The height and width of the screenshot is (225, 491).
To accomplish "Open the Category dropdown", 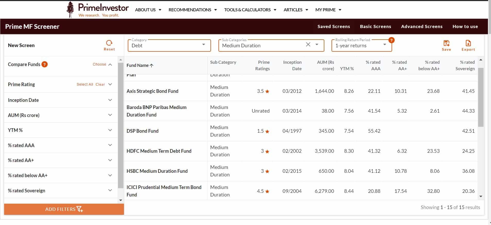I will [169, 46].
